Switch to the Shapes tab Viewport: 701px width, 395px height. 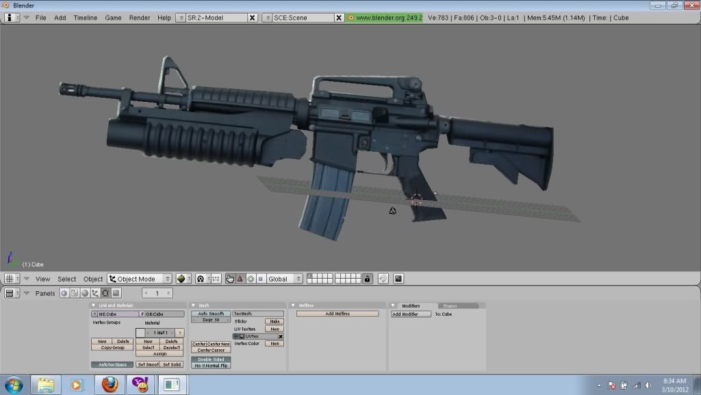pyautogui.click(x=450, y=305)
